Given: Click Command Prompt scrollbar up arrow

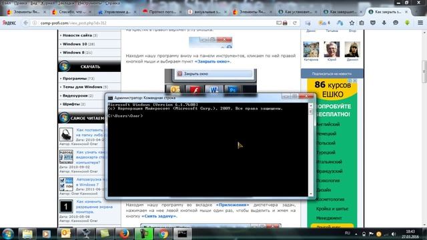Looking at the screenshot, I should (x=311, y=105).
